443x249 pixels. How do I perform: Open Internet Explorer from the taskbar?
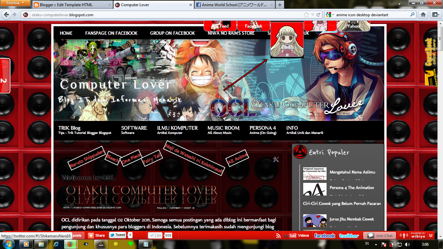pyautogui.click(x=56, y=244)
